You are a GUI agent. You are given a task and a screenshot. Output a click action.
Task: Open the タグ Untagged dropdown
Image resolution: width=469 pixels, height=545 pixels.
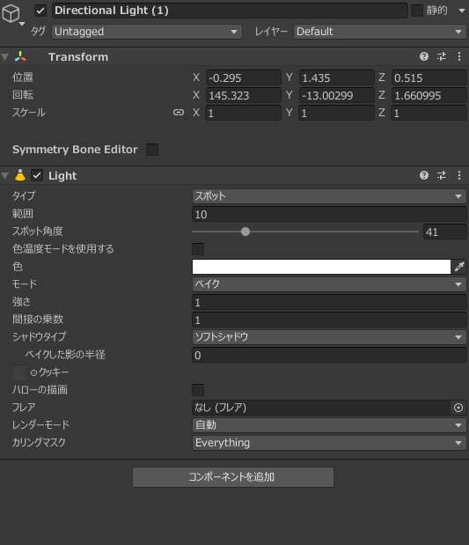pyautogui.click(x=147, y=32)
